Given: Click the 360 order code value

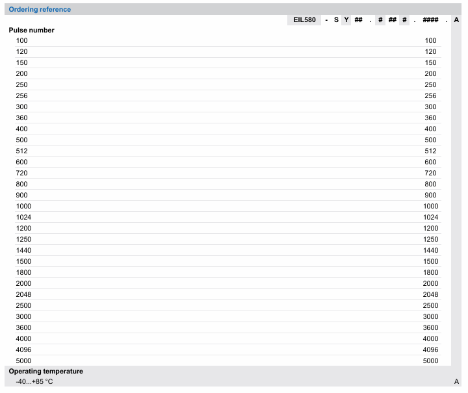Looking at the screenshot, I should (430, 118).
